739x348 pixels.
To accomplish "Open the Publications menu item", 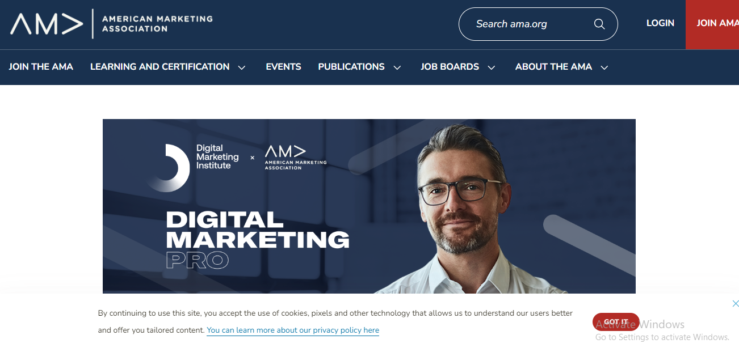I will (351, 67).
